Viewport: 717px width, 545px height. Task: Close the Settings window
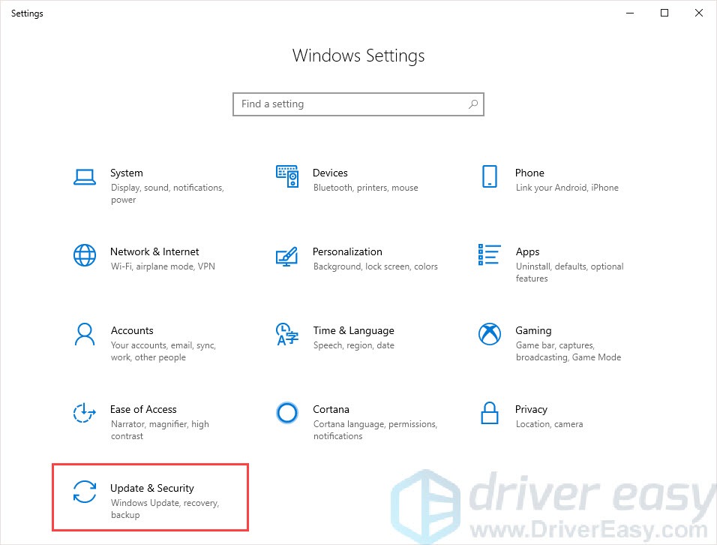[699, 13]
